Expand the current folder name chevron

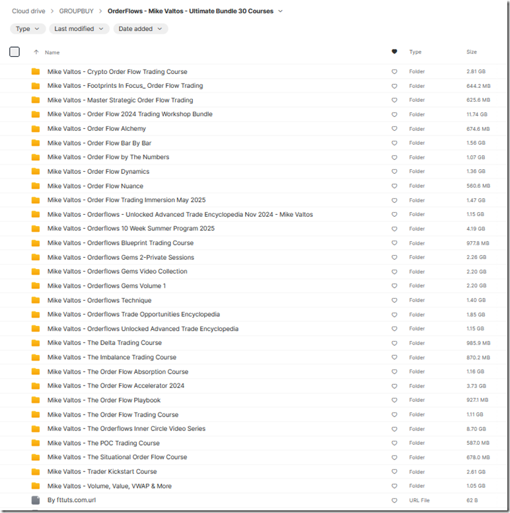(x=280, y=11)
